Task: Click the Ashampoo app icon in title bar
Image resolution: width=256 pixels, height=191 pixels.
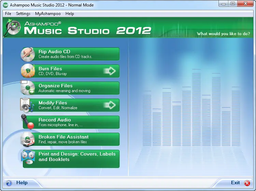Action: [x=5, y=5]
